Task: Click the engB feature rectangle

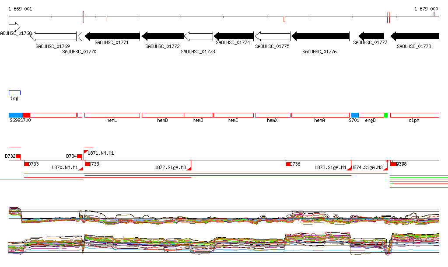Action: click(371, 115)
